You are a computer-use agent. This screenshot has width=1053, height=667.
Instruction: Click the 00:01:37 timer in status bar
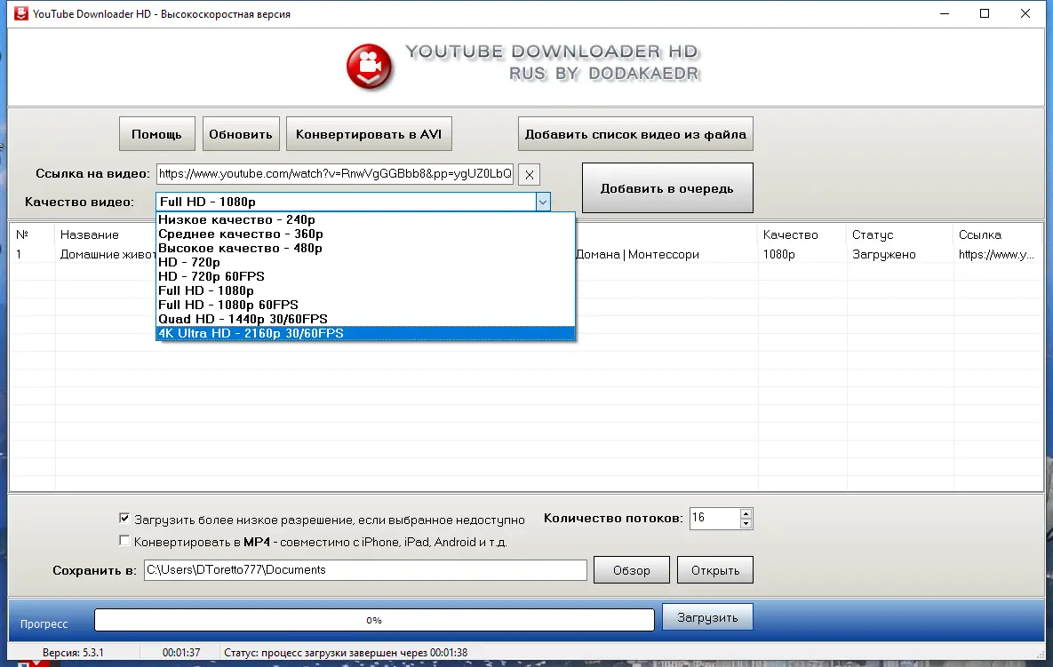181,652
